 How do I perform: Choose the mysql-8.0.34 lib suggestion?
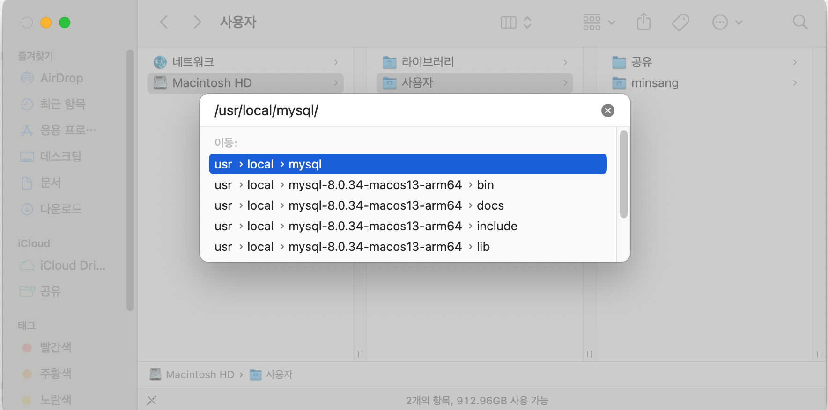click(408, 247)
